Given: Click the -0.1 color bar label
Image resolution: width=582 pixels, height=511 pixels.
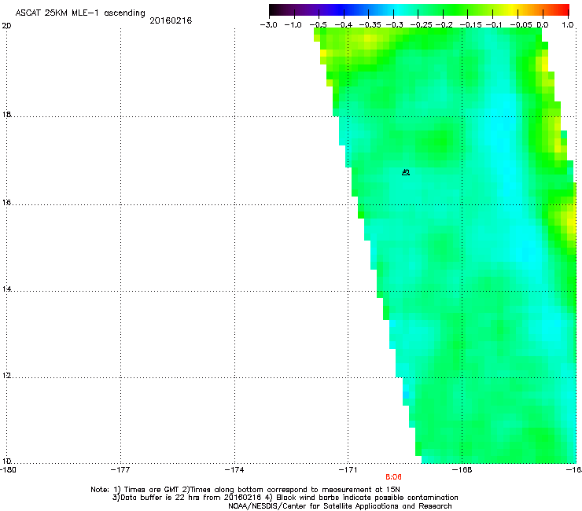Looking at the screenshot, I should tap(494, 25).
